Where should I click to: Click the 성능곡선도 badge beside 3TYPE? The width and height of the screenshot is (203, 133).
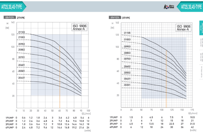[115, 17]
